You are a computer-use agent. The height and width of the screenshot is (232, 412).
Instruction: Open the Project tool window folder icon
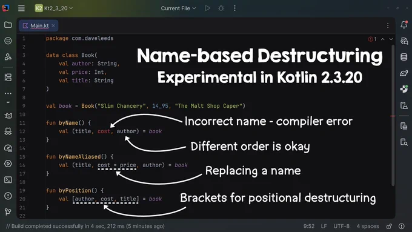(x=8, y=25)
